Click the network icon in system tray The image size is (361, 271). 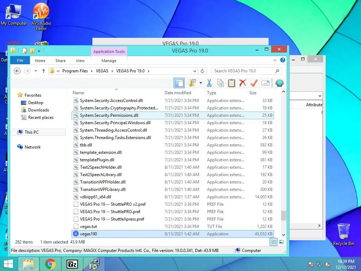point(319,264)
